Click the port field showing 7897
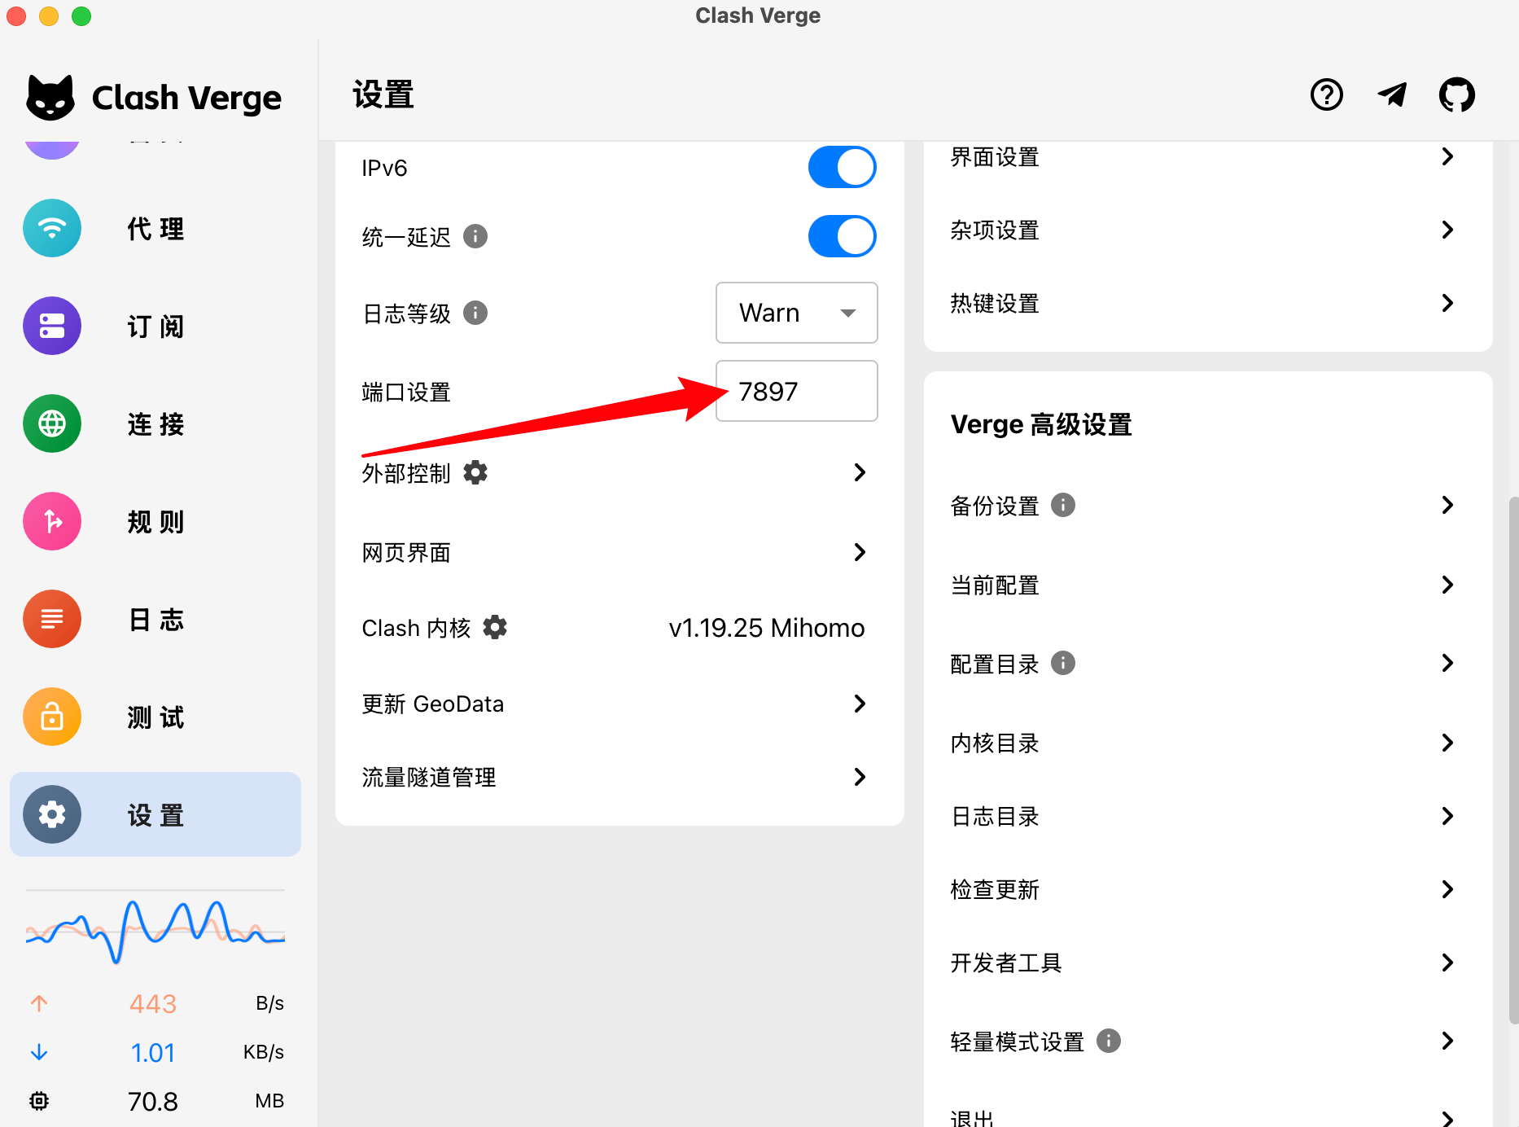 coord(797,391)
